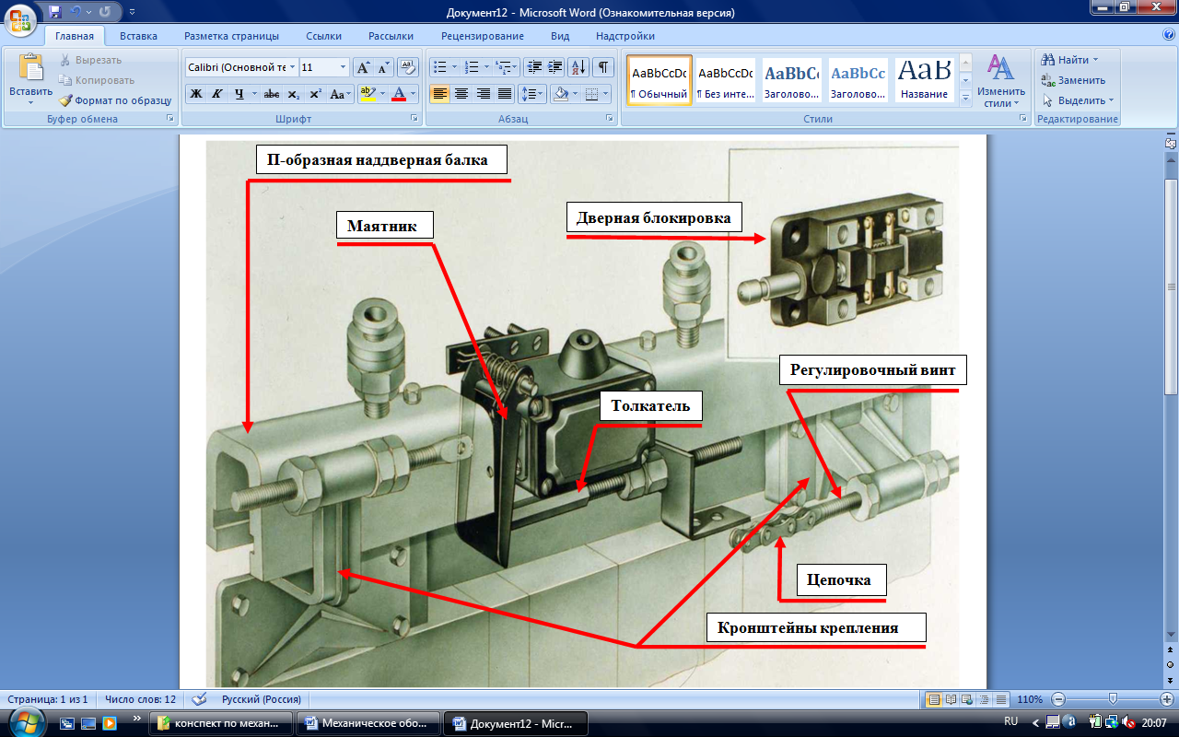Click the Sort A-to-Z icon

(578, 67)
